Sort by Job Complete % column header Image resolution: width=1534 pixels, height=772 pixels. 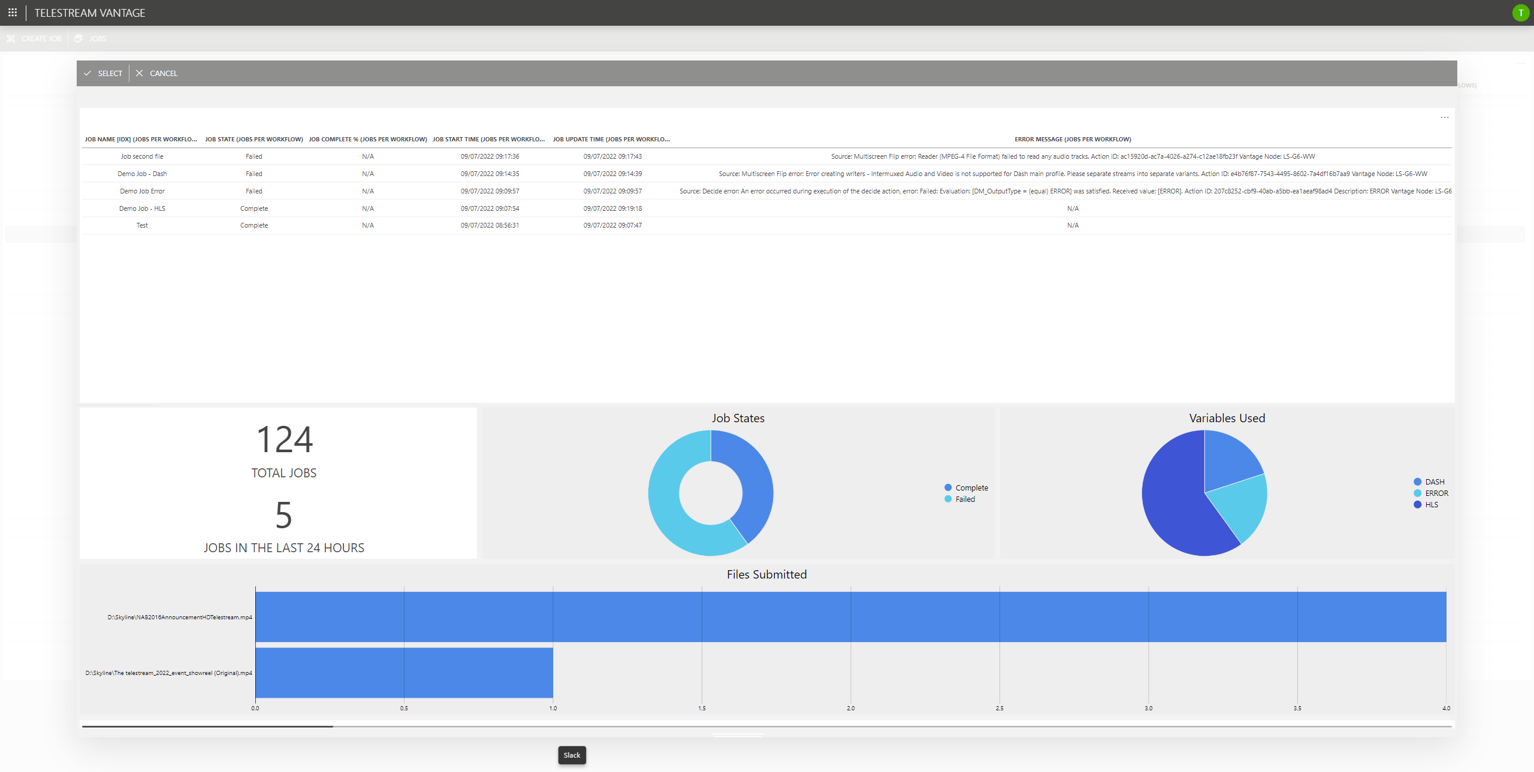click(368, 140)
